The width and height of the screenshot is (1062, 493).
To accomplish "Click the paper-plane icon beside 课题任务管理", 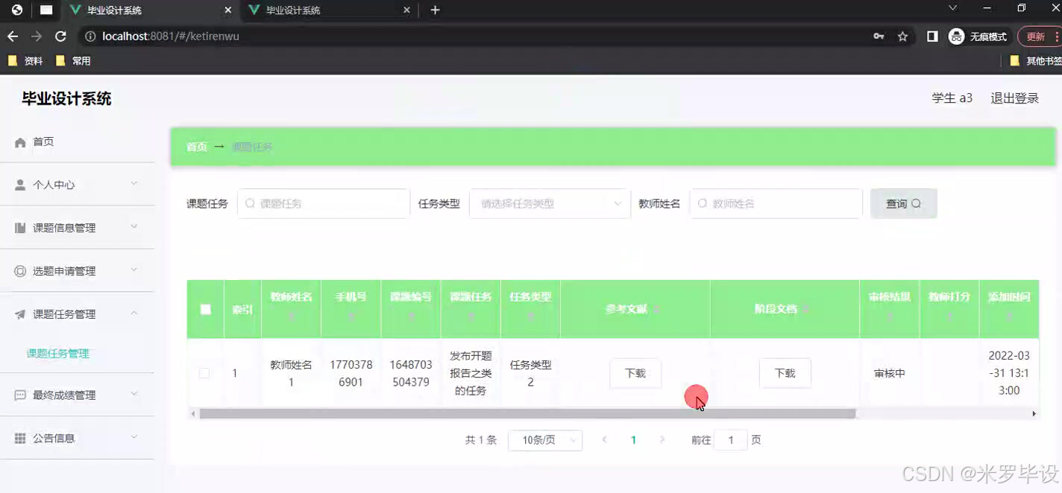I will [x=19, y=314].
